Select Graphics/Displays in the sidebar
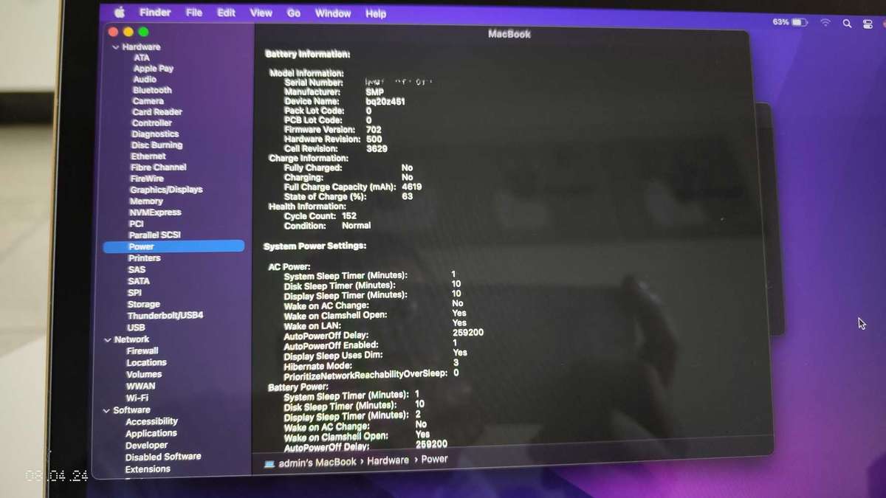This screenshot has width=886, height=498. click(166, 190)
